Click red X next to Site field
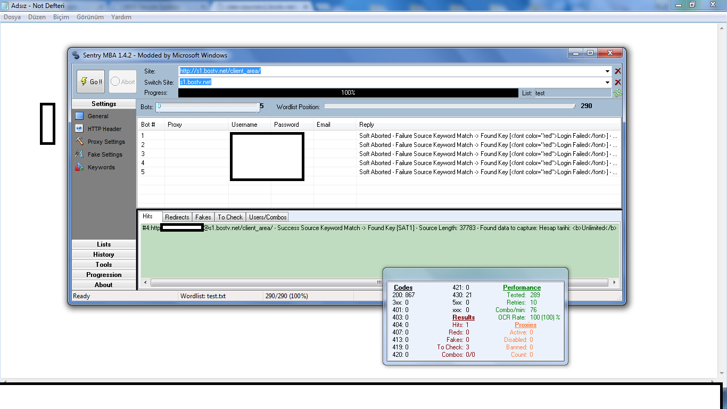727x409 pixels. click(x=618, y=71)
